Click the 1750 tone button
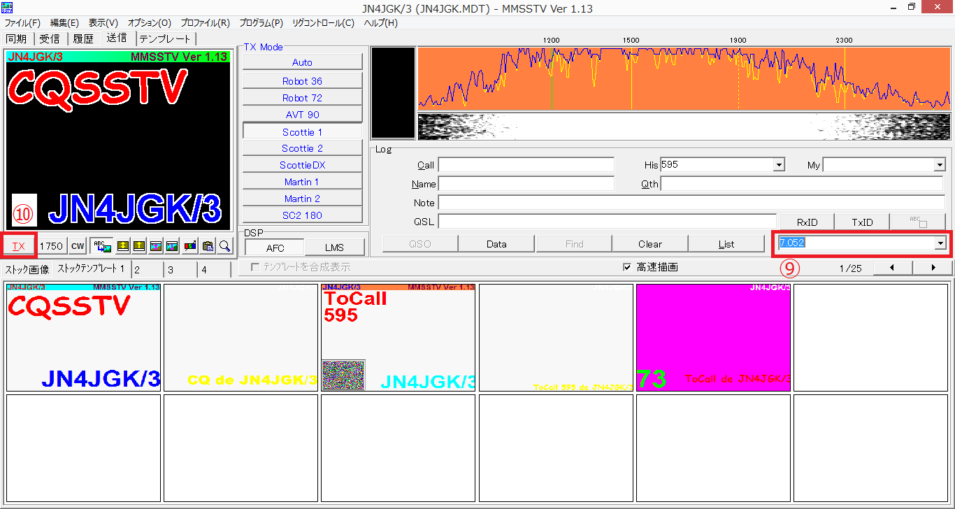The height and width of the screenshot is (509, 955). (52, 246)
